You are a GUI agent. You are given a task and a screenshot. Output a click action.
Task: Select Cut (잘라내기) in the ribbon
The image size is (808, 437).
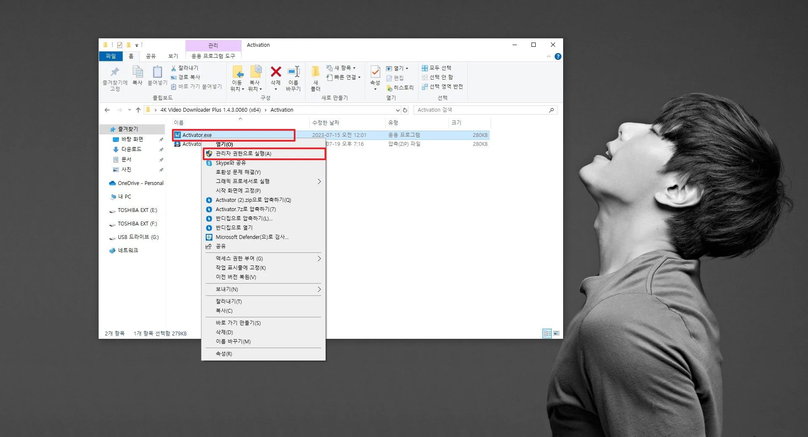point(185,68)
